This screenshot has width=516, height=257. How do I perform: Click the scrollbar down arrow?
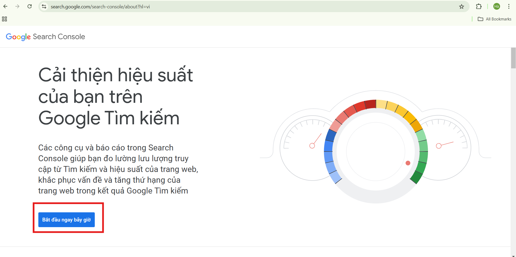513,256
